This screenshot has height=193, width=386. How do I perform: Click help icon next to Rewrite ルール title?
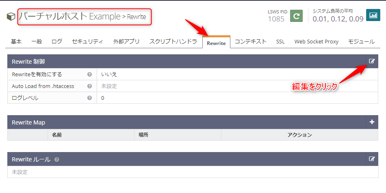click(57, 160)
